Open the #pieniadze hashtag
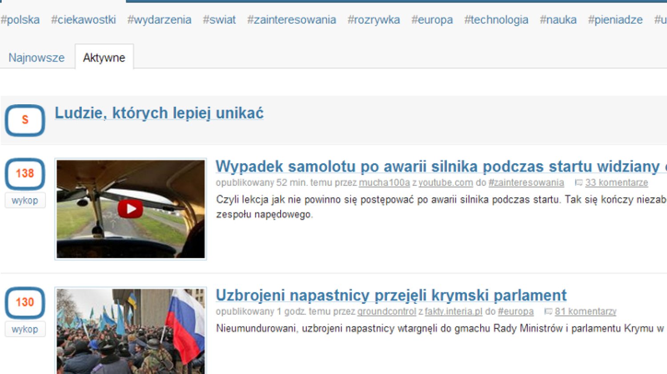The height and width of the screenshot is (374, 667). [x=615, y=20]
